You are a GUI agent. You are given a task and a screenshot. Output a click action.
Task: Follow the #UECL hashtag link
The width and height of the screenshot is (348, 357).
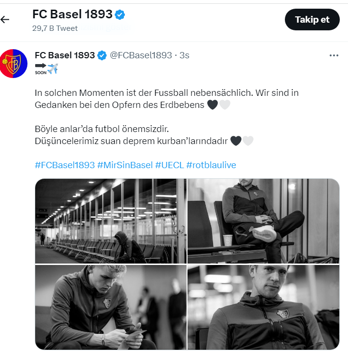[x=169, y=165]
